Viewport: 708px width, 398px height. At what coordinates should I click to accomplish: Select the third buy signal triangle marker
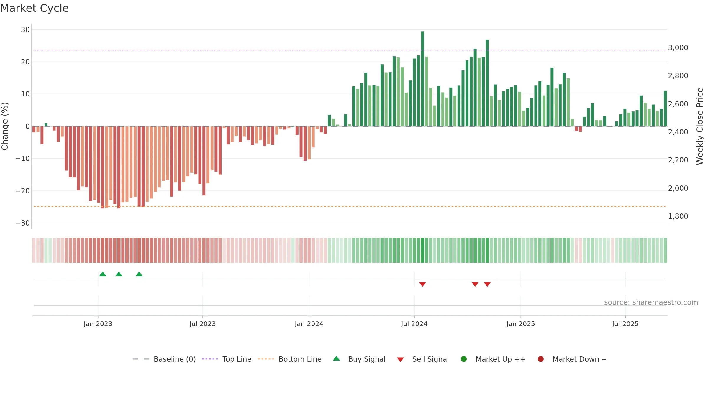point(139,274)
